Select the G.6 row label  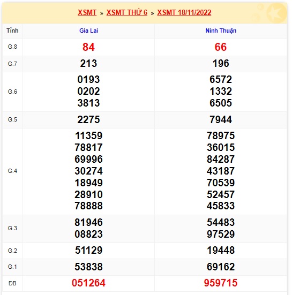pyautogui.click(x=12, y=92)
